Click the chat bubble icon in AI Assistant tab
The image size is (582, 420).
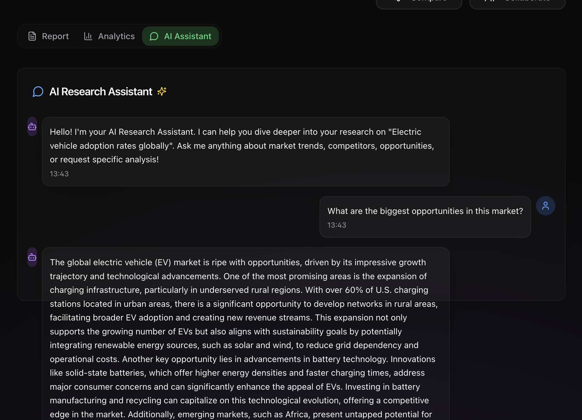pyautogui.click(x=154, y=36)
